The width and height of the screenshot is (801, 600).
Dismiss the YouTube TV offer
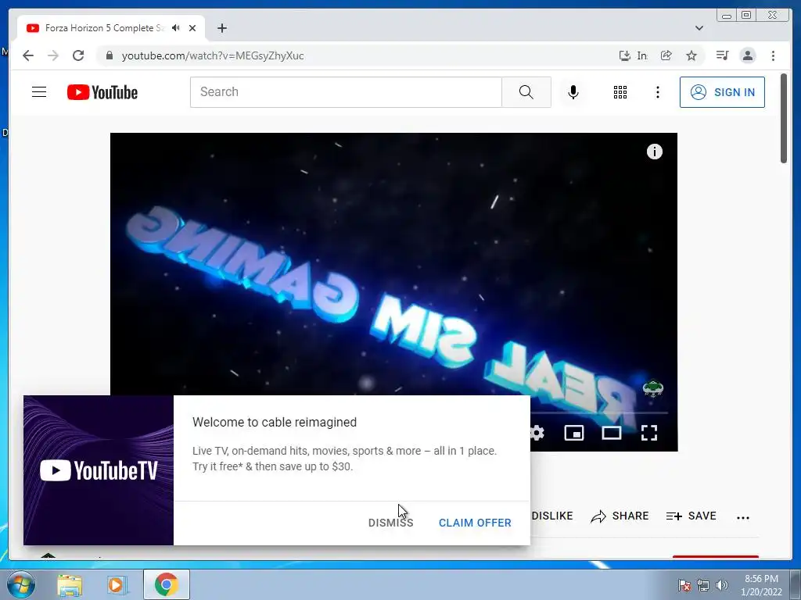coord(391,523)
